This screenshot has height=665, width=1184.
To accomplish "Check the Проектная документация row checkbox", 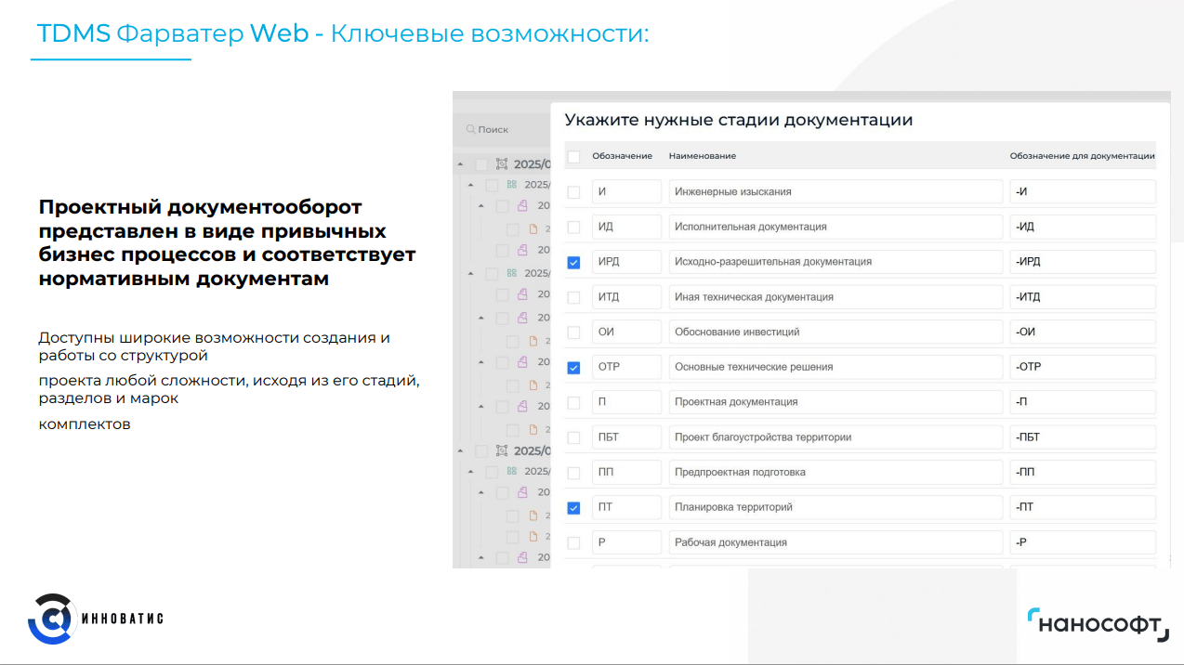I will tap(573, 403).
